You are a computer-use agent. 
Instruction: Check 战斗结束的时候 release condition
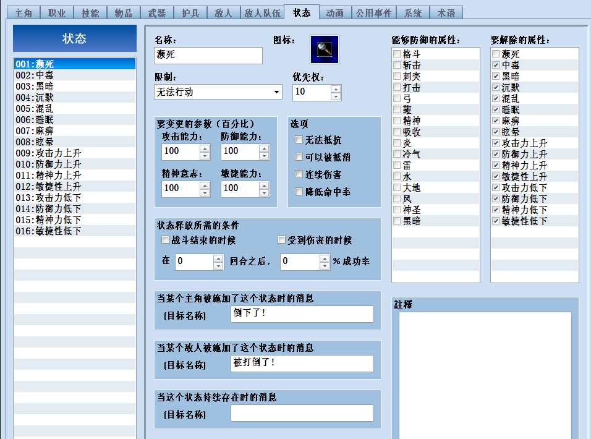tap(165, 240)
